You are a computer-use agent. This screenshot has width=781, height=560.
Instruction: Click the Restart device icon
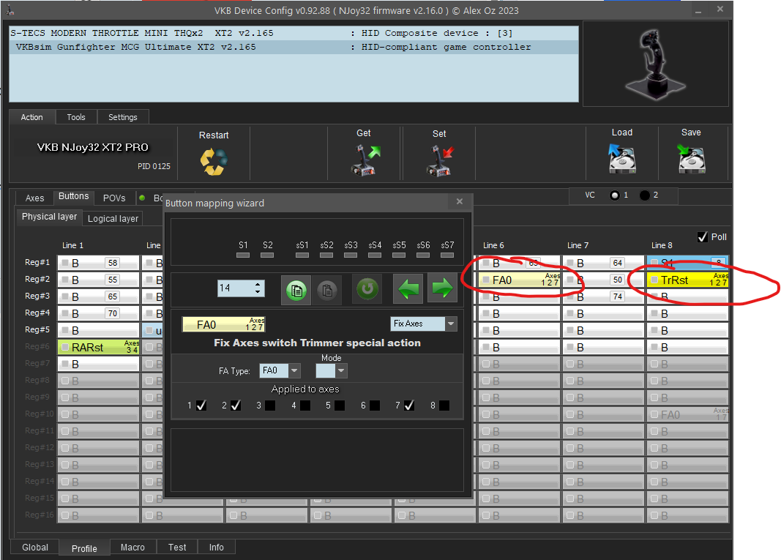coord(214,161)
